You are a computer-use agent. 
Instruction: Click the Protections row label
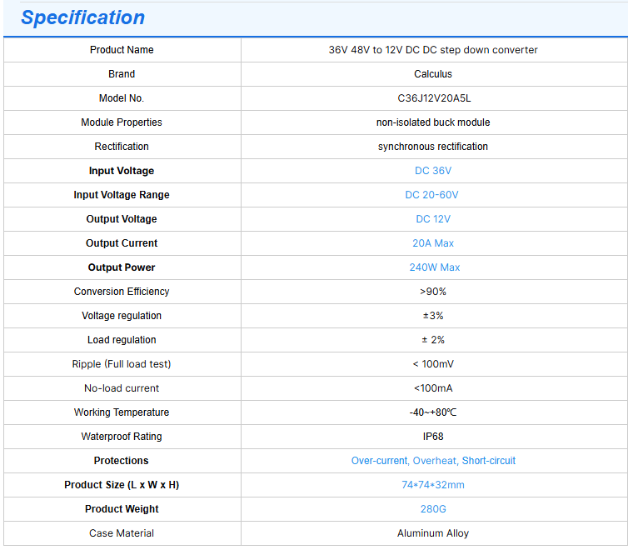click(x=122, y=461)
